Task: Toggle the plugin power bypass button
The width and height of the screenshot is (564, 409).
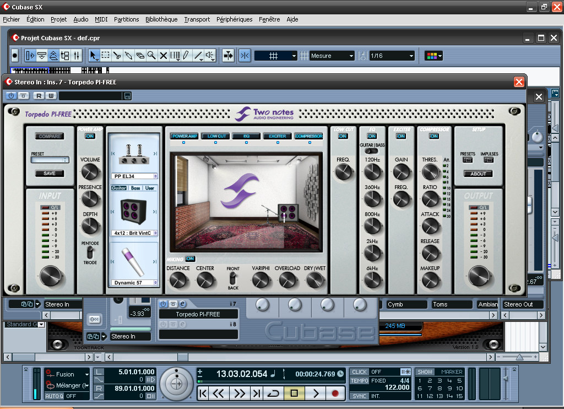Action: point(11,96)
